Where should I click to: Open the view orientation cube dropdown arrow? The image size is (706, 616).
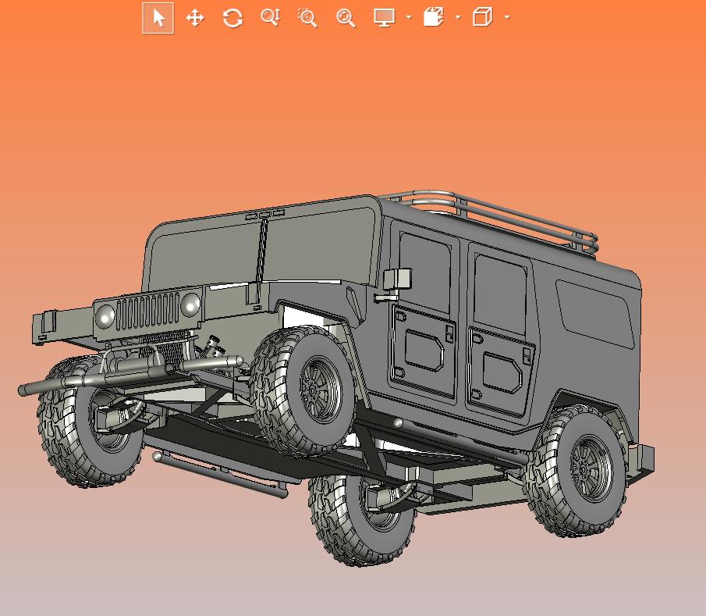(x=508, y=18)
